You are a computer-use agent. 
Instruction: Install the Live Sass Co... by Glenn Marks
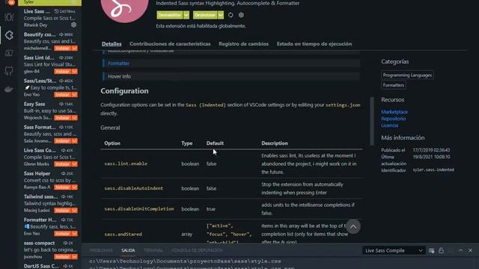pos(63,164)
